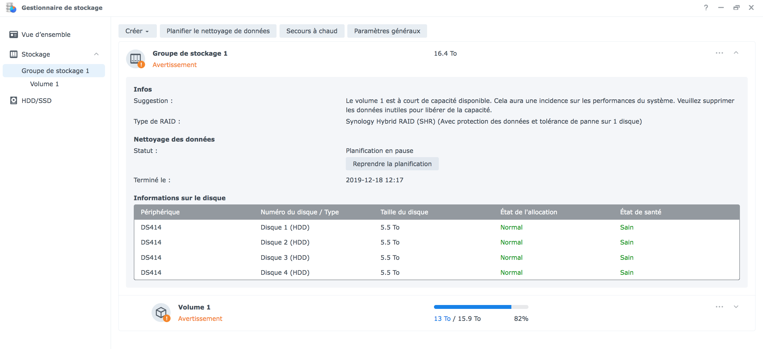
Task: Open the Créer dropdown menu
Action: coord(137,31)
